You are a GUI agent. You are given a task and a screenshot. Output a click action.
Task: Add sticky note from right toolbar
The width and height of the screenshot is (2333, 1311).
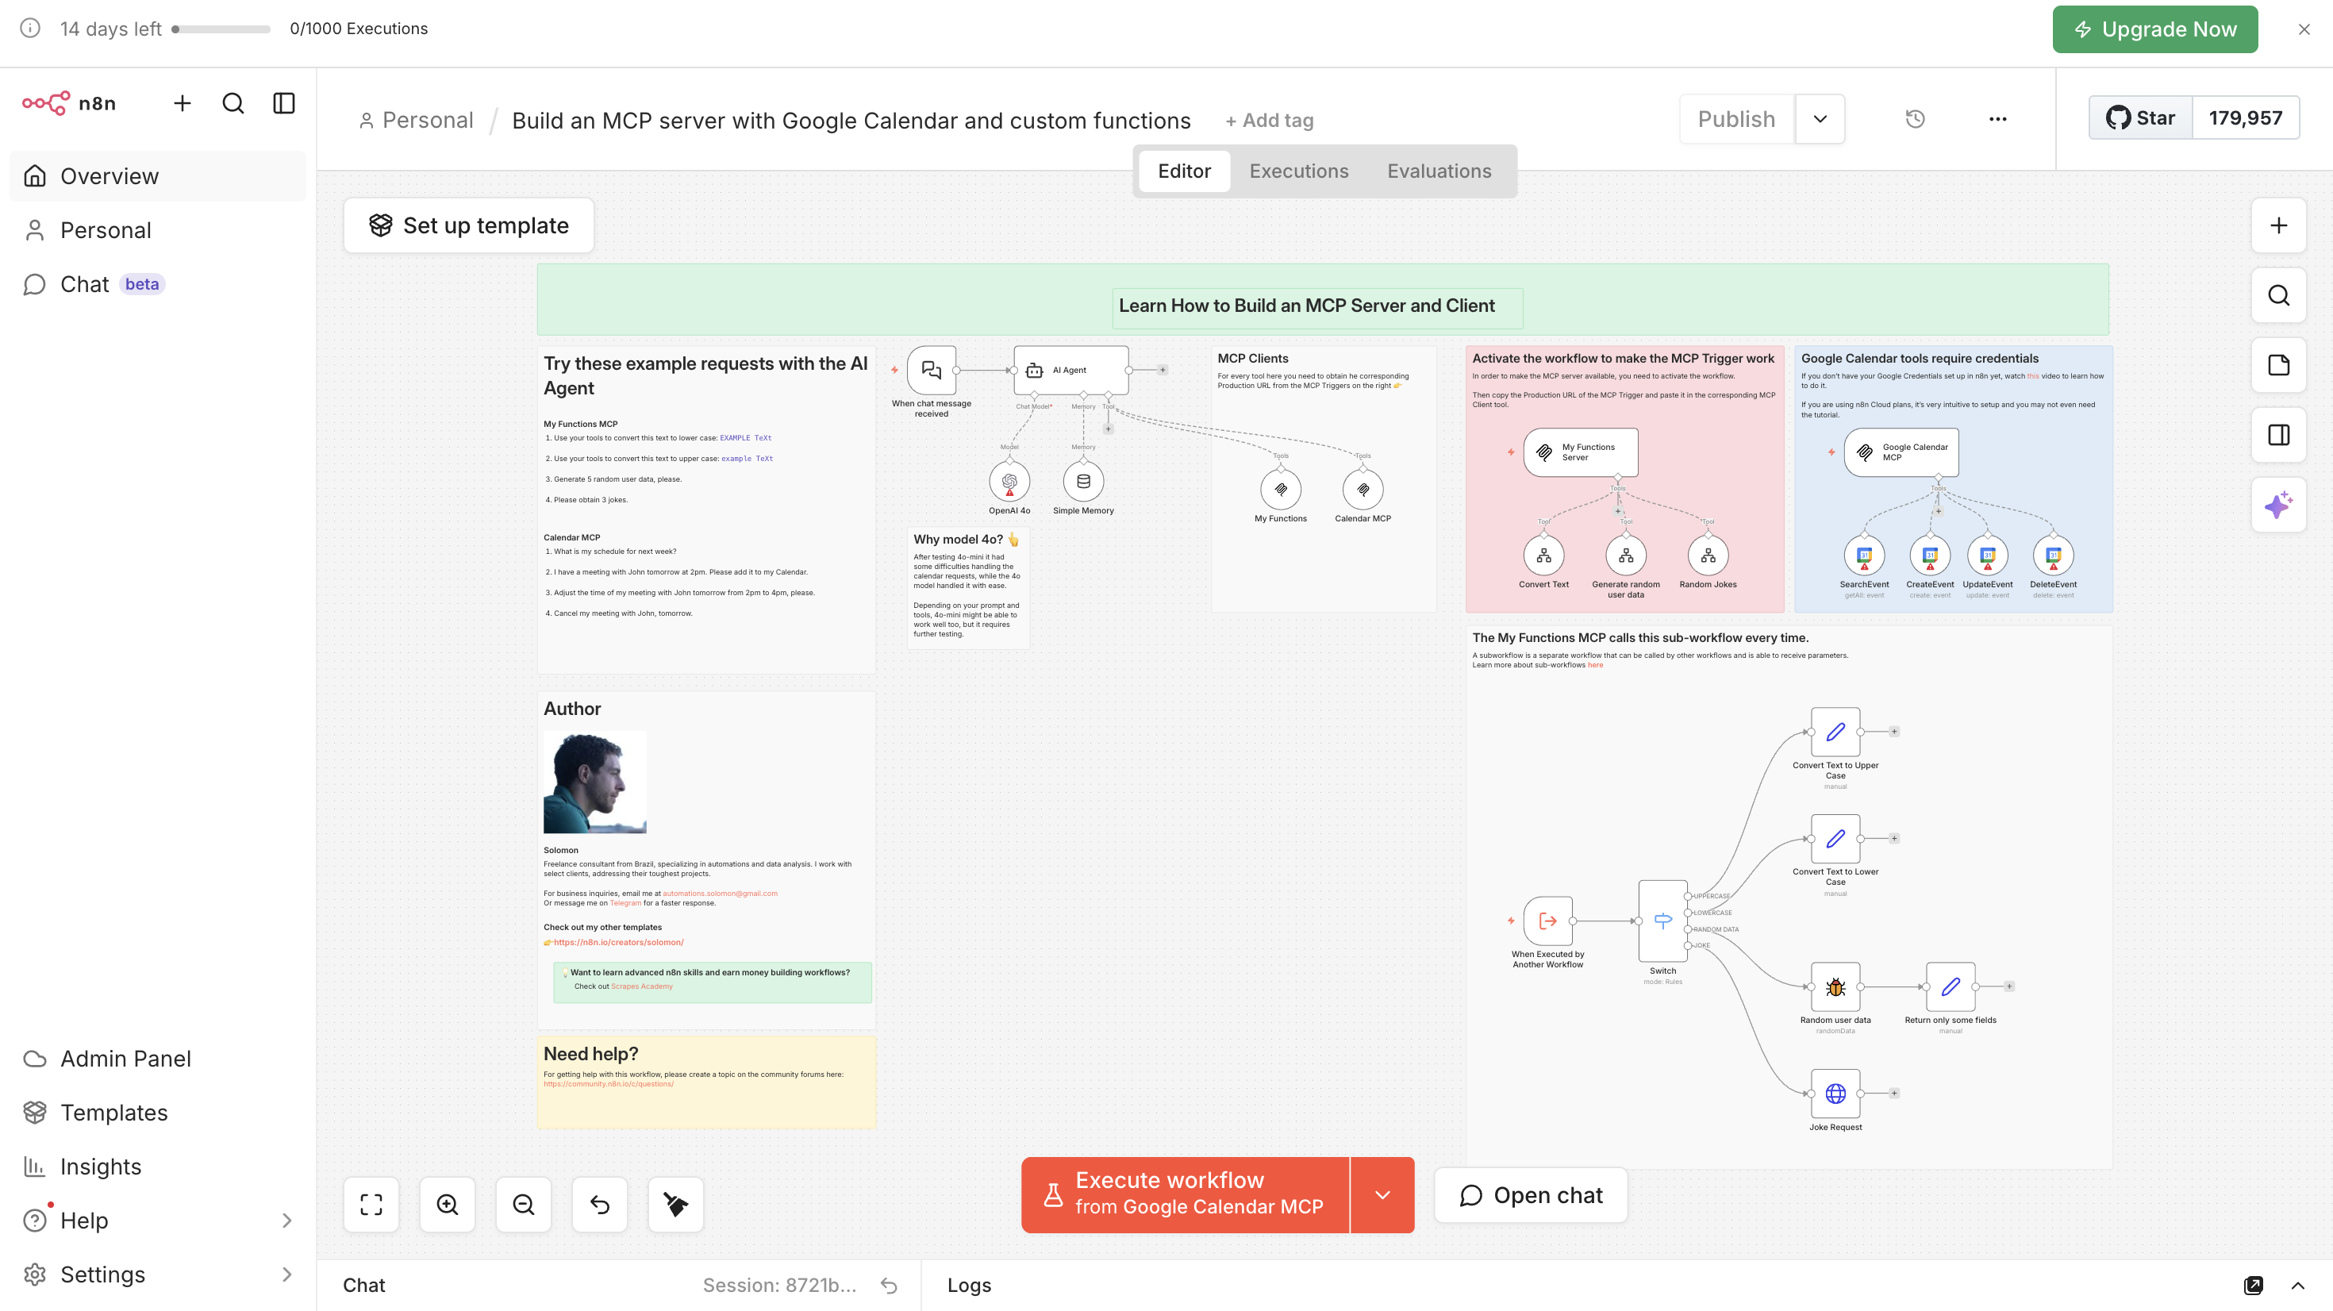point(2279,365)
